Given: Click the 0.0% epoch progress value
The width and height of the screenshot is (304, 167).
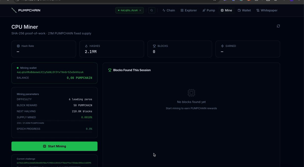Looking at the screenshot, I should pyautogui.click(x=89, y=129).
